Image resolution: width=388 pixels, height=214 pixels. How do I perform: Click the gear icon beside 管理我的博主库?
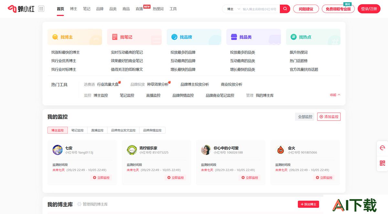pos(79,204)
